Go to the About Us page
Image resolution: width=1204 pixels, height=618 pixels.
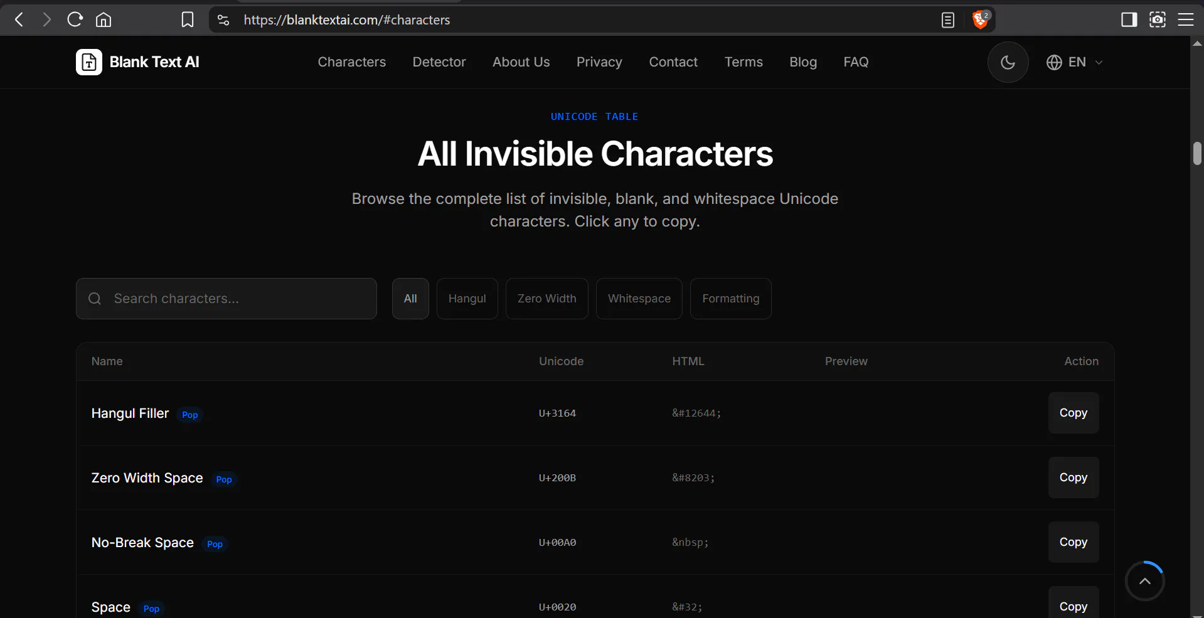point(521,62)
